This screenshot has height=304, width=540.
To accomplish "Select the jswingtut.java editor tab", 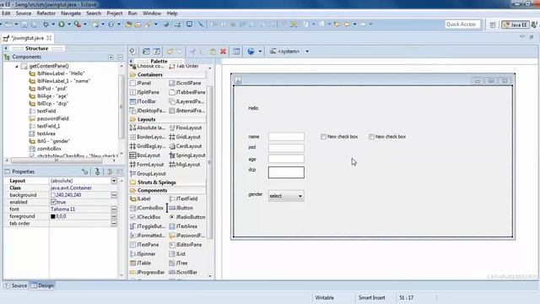I will [x=27, y=38].
